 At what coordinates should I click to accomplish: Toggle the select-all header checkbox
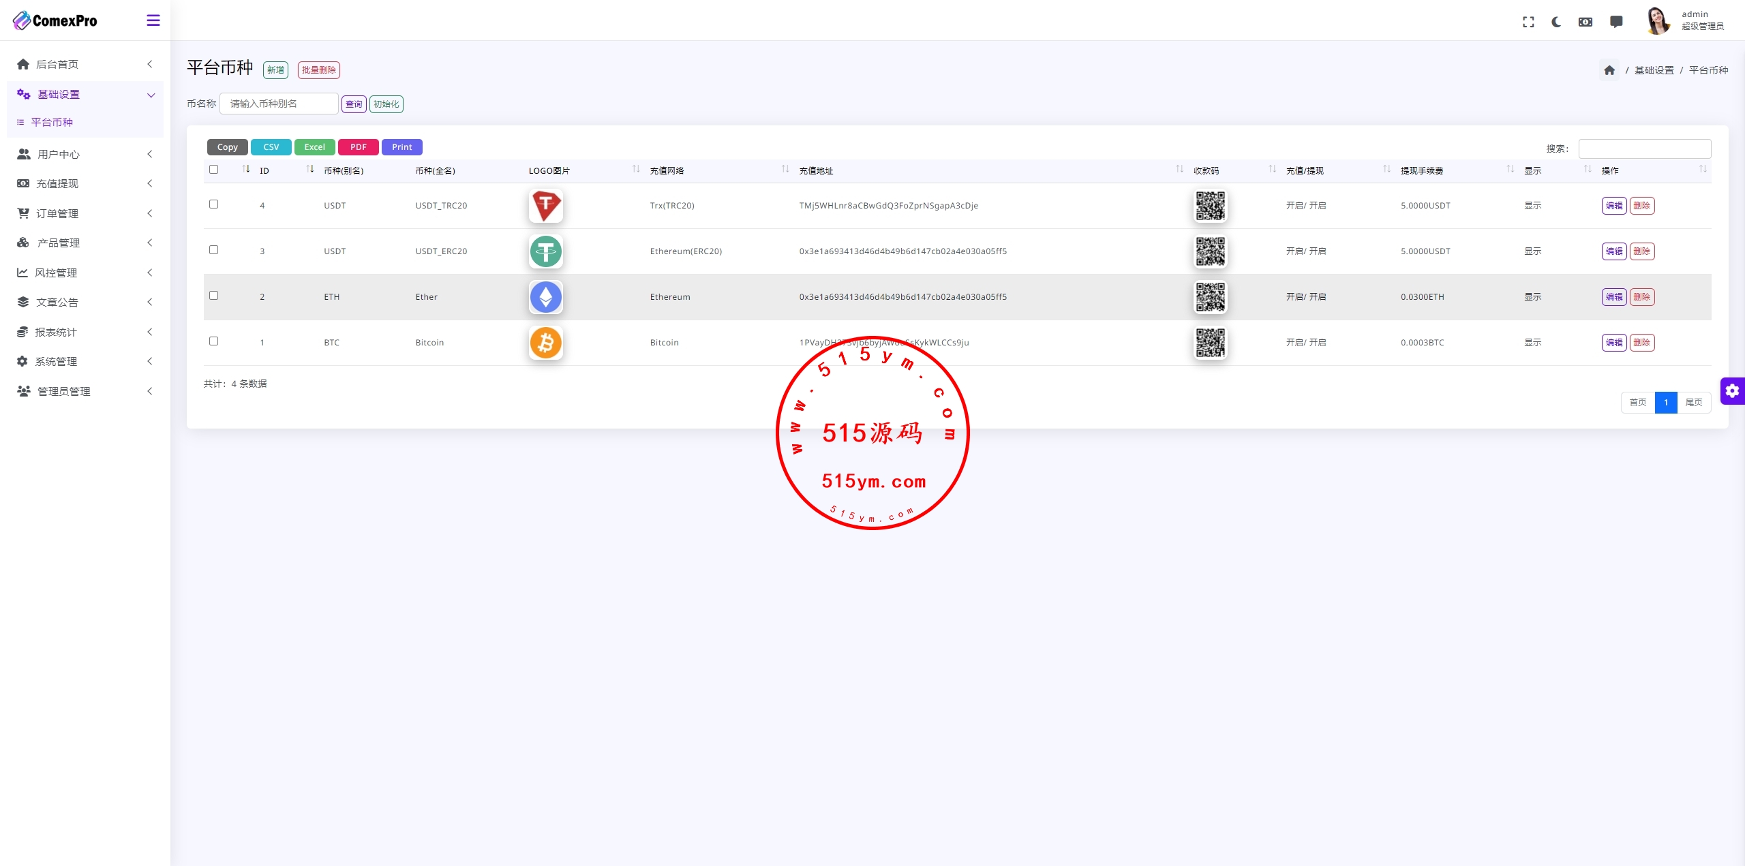point(213,170)
